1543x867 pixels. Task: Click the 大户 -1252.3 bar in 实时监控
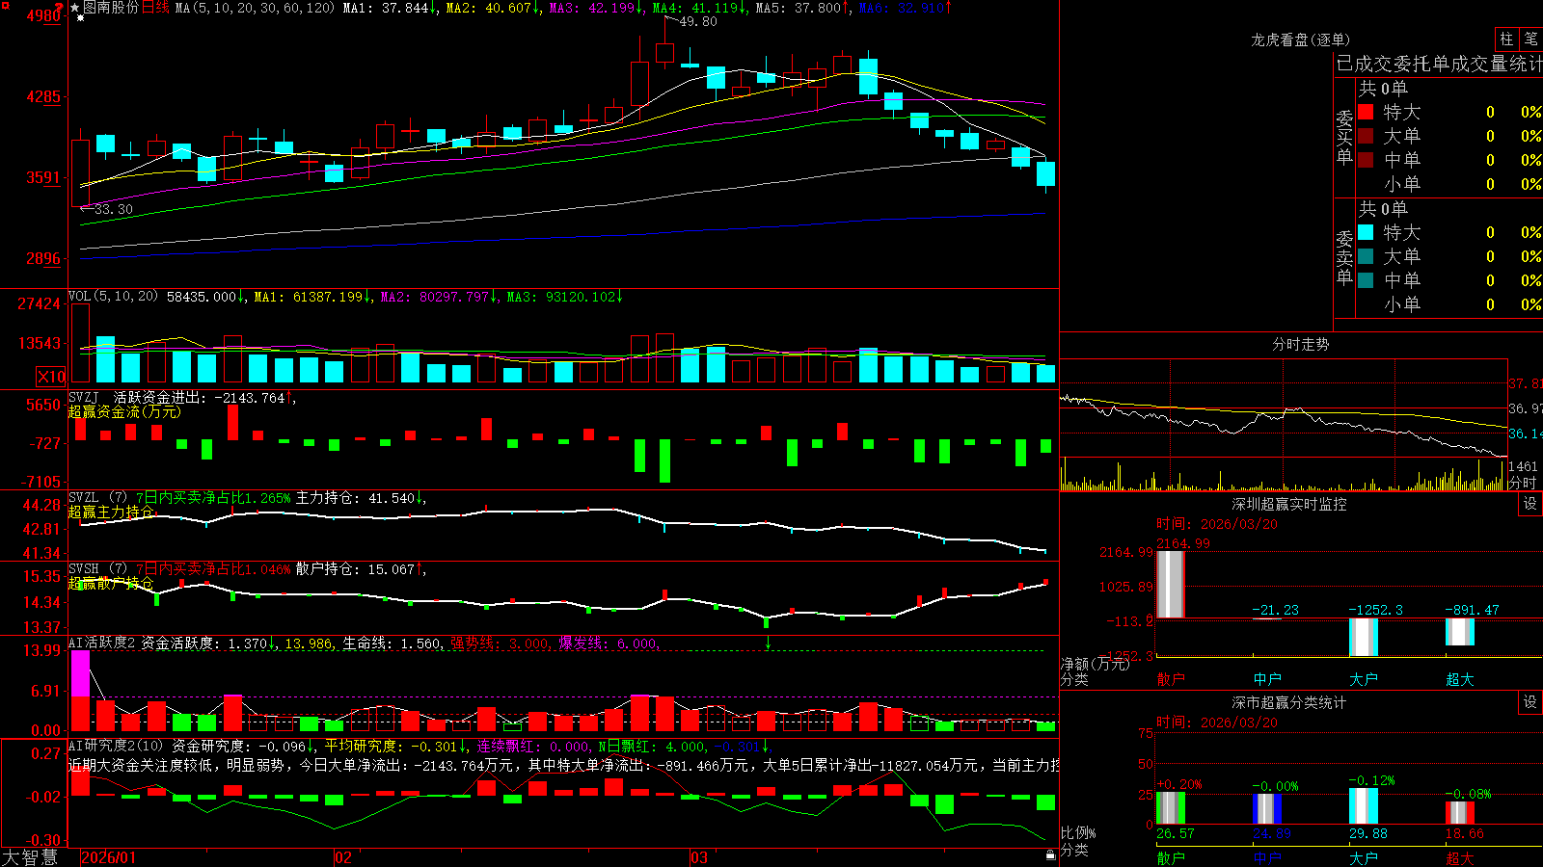point(1363,637)
